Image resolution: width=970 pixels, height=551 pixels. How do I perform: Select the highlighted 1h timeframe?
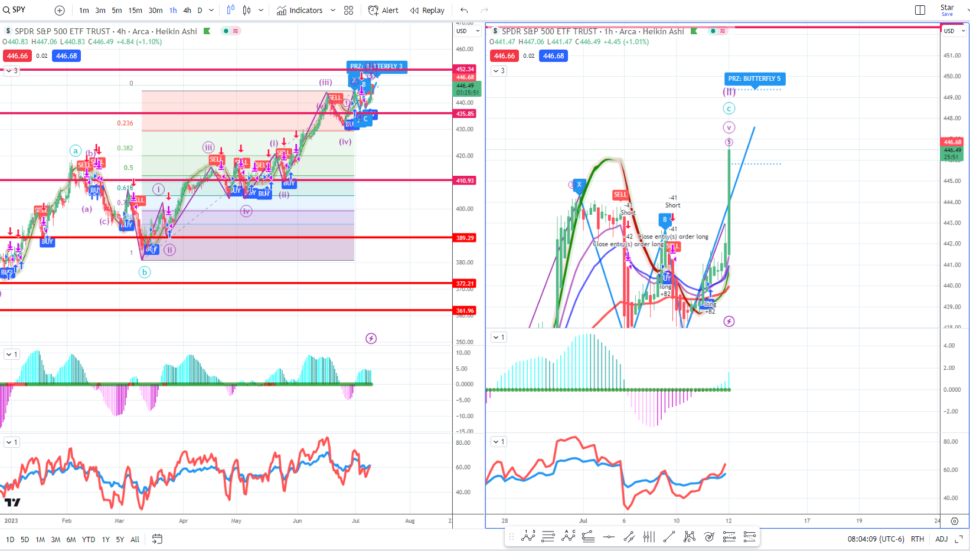click(x=173, y=11)
